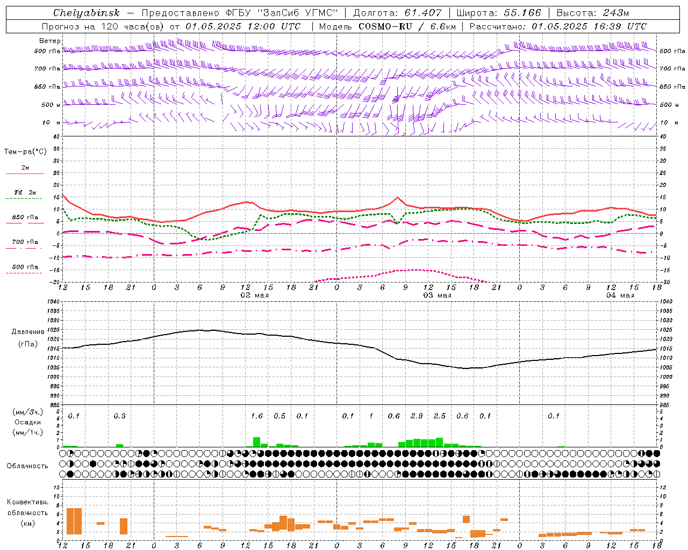Screen dimensions: 688x550
Task: Click the (мм/3ч.) precipitation unit label
Action: point(28,412)
